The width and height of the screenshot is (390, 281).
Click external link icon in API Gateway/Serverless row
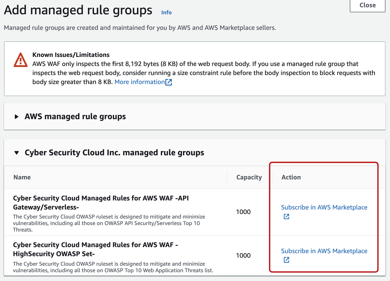(x=286, y=217)
